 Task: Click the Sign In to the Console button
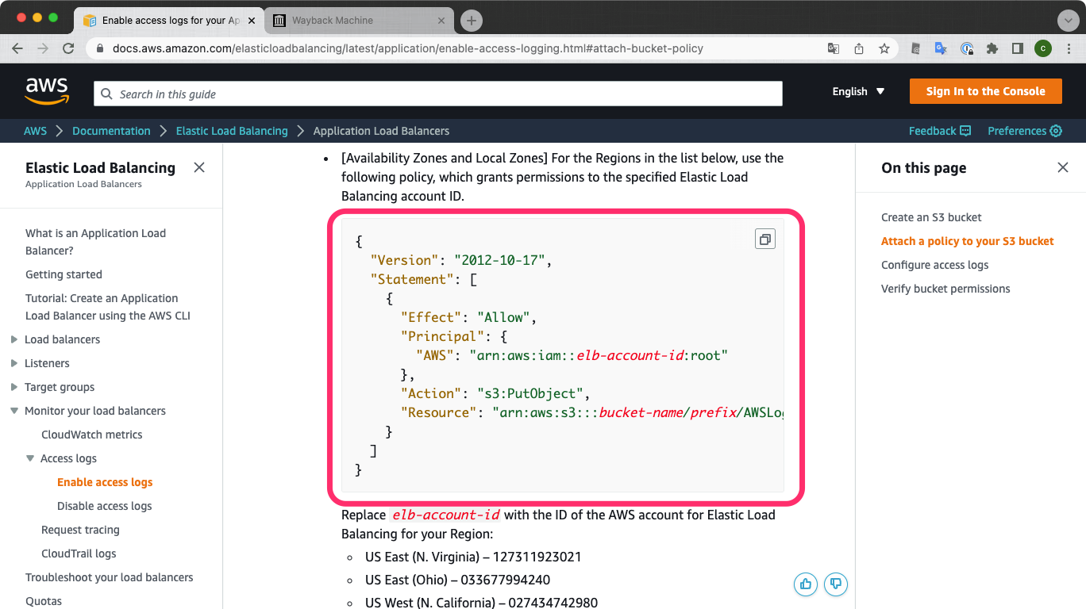click(985, 91)
